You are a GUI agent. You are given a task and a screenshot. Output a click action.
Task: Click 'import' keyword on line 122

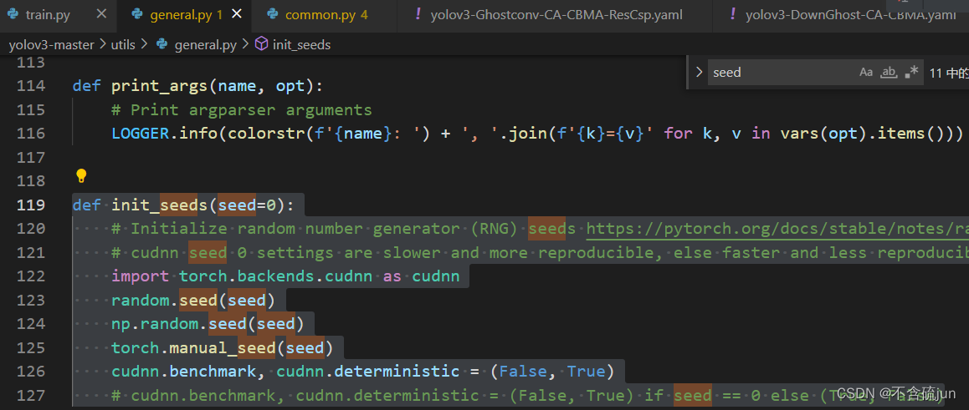click(141, 276)
